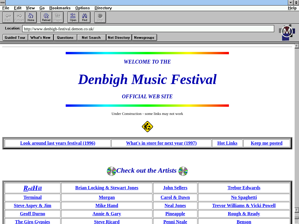The width and height of the screenshot is (299, 224).
Task: Open the Annie & Gary link
Action: tap(107, 214)
